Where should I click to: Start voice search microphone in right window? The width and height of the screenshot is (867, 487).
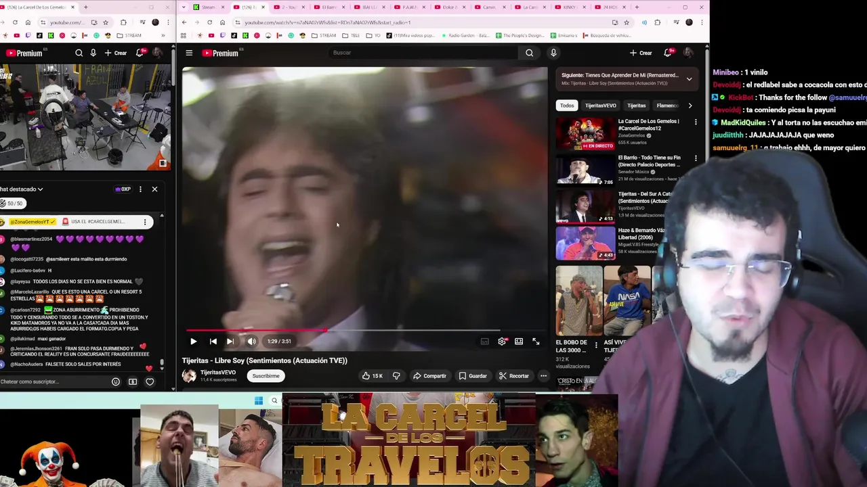[x=553, y=53]
